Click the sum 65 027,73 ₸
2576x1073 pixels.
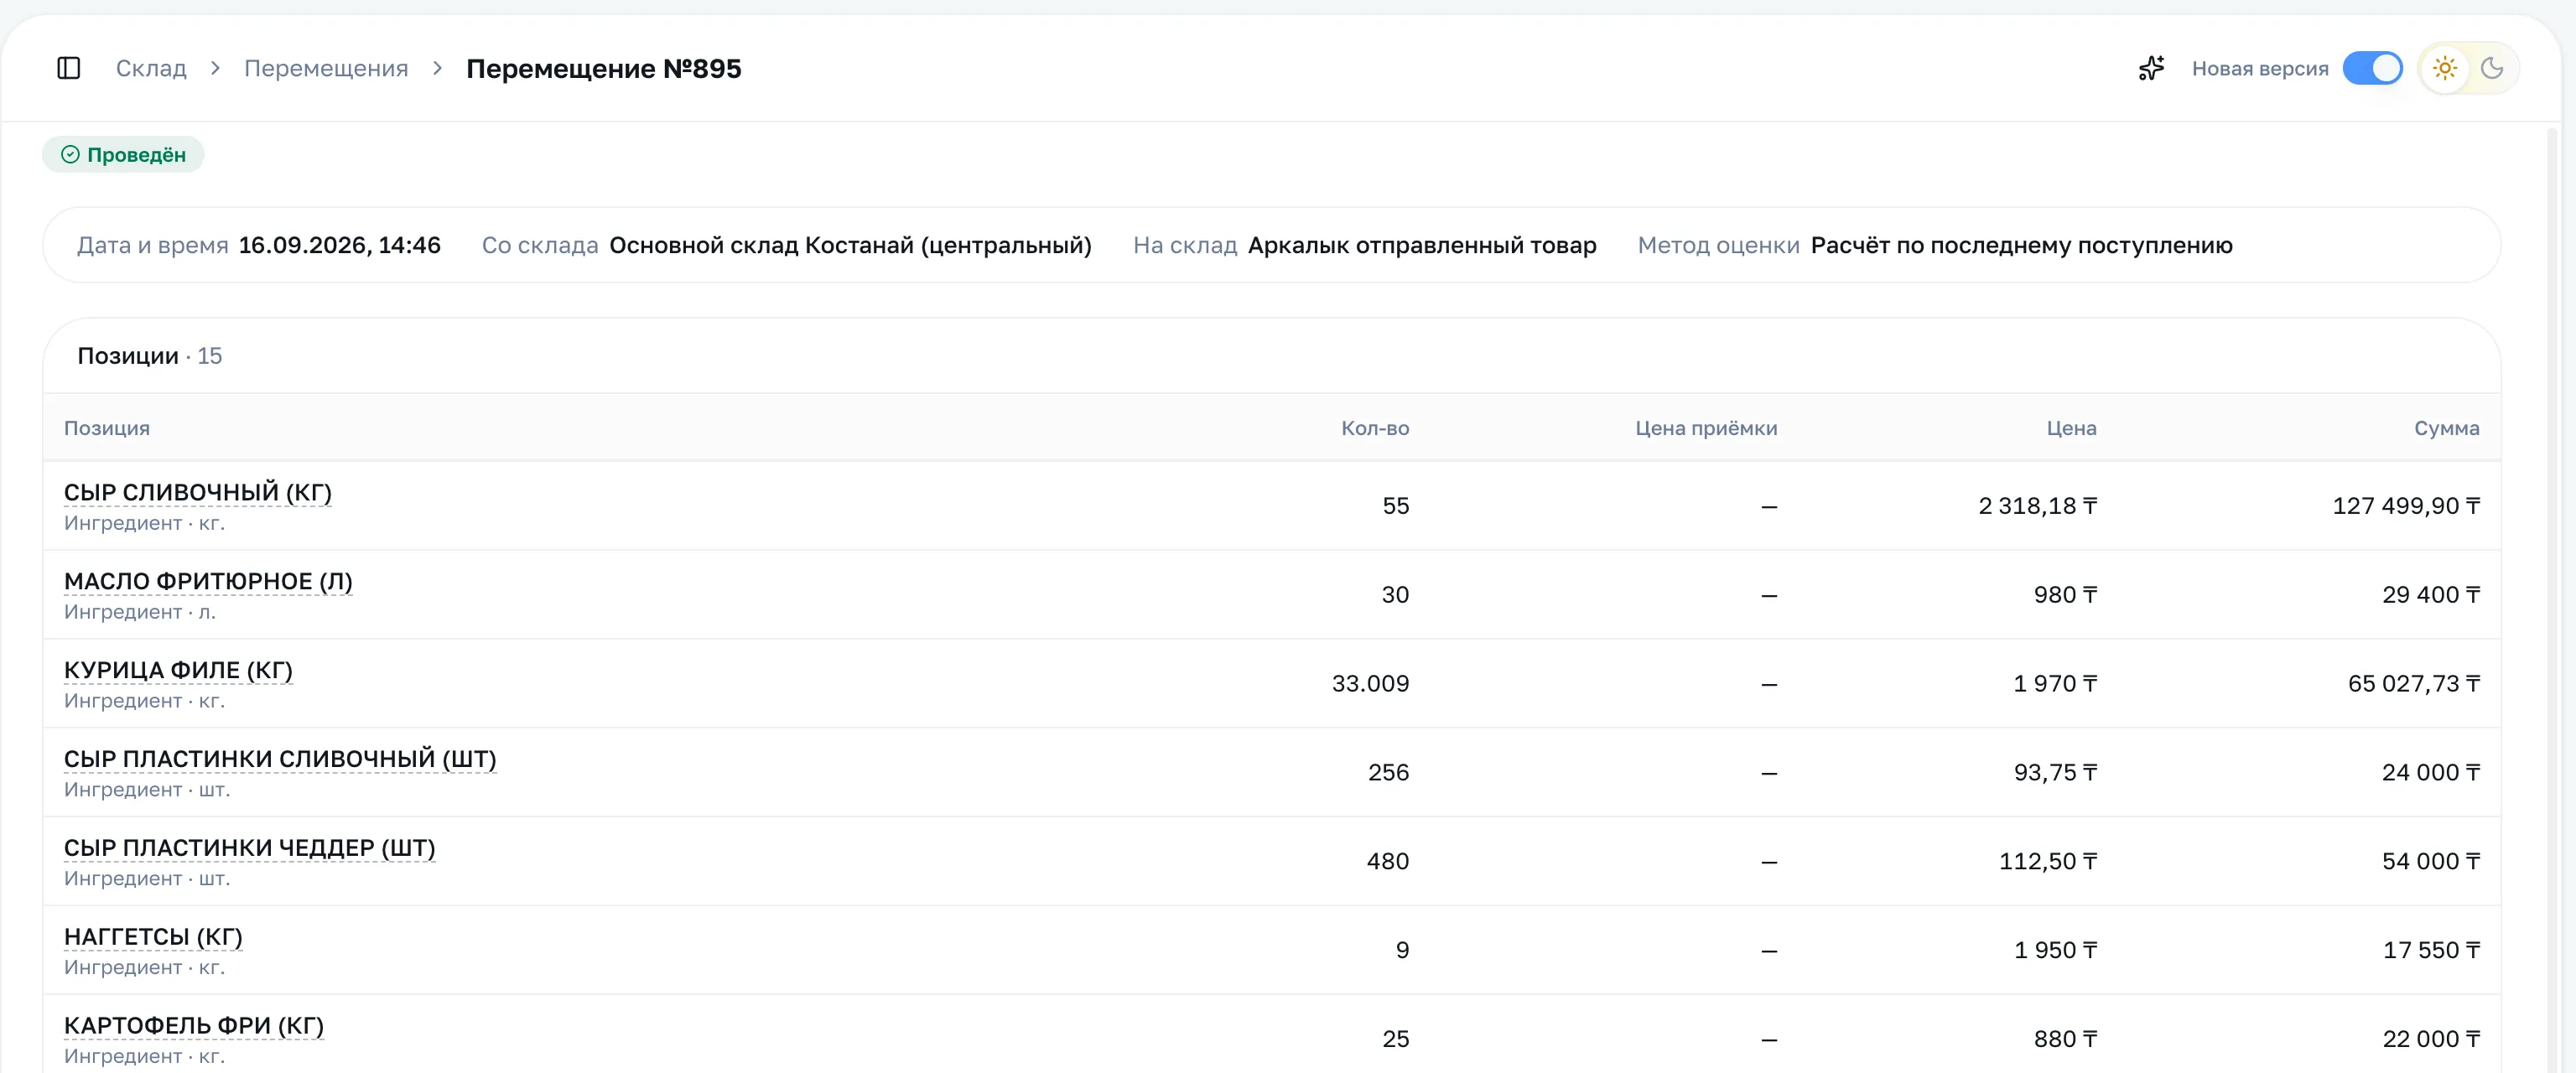[x=2414, y=684]
